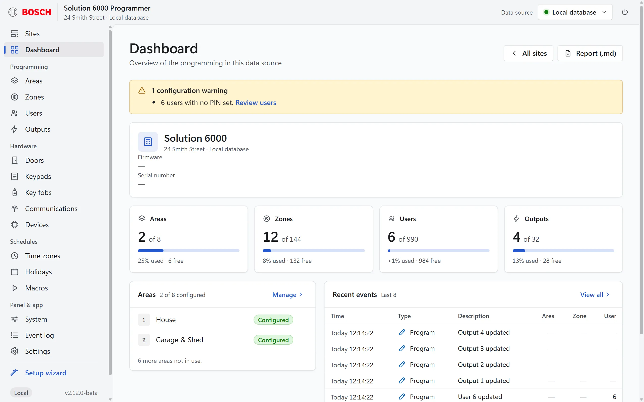This screenshot has width=644, height=402.
Task: Click the Users sidebar icon
Action: click(x=14, y=113)
